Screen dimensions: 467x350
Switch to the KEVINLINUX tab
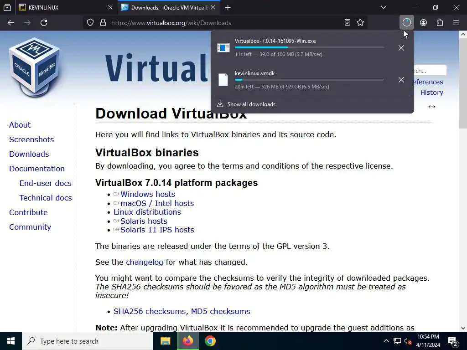tap(66, 7)
